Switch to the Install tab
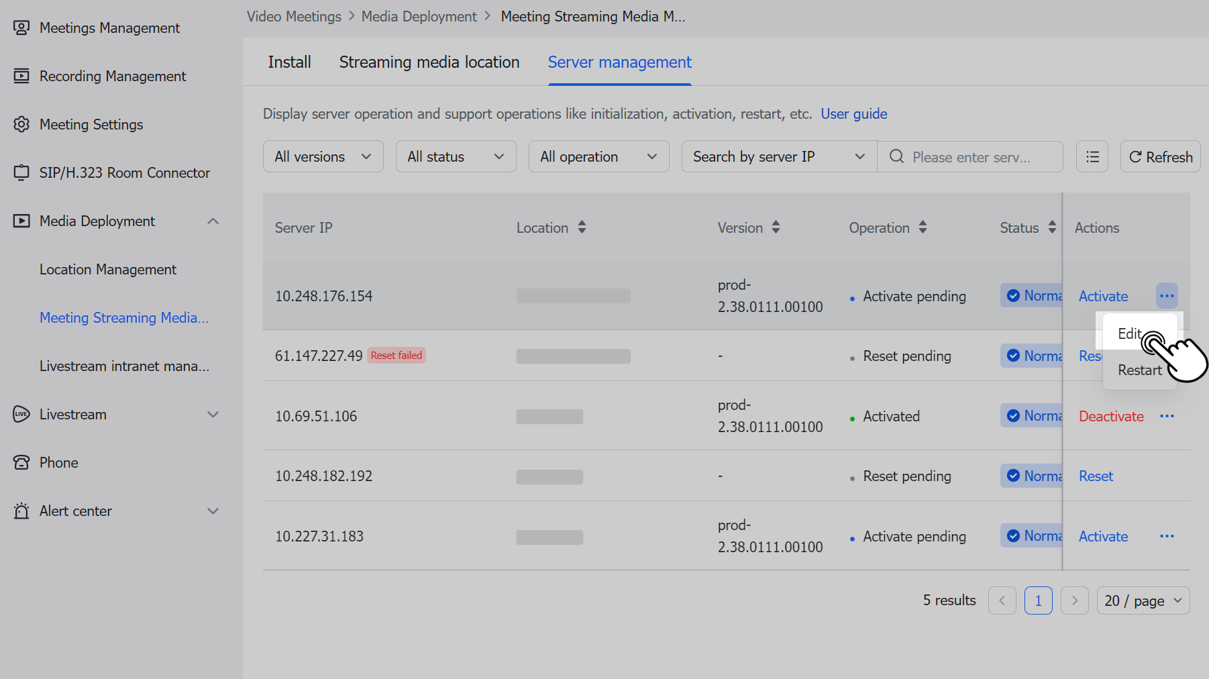The image size is (1209, 679). pos(289,62)
